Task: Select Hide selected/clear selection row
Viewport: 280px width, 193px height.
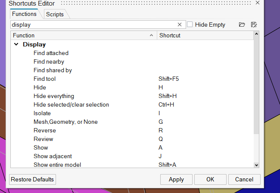Action: [132, 104]
